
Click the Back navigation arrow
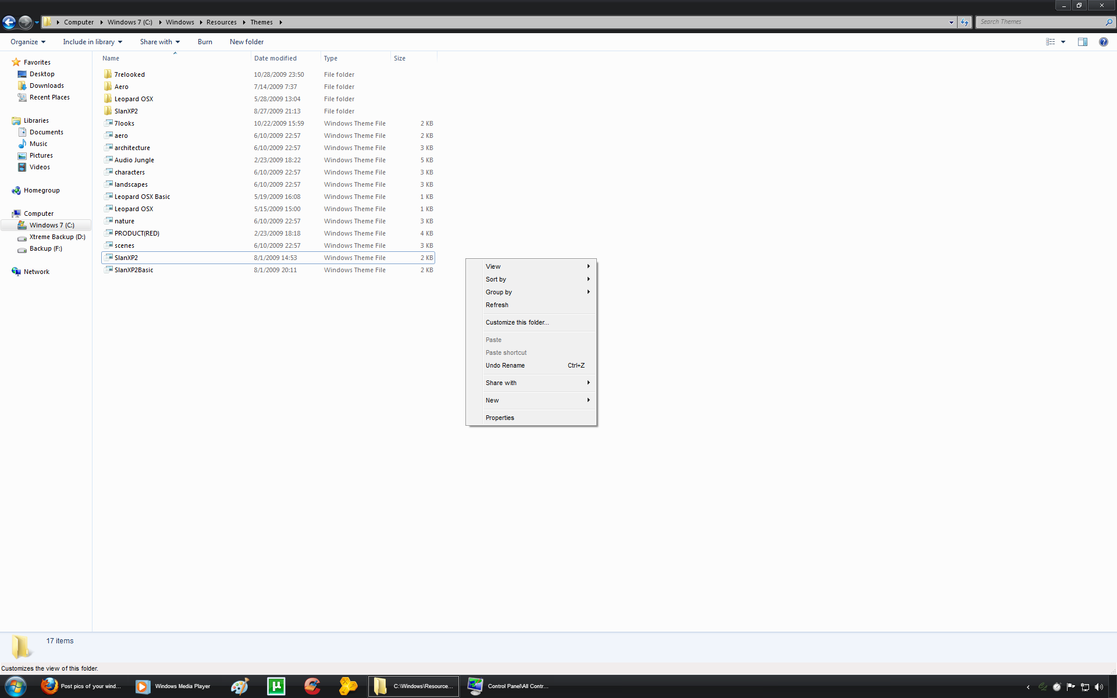pyautogui.click(x=9, y=22)
